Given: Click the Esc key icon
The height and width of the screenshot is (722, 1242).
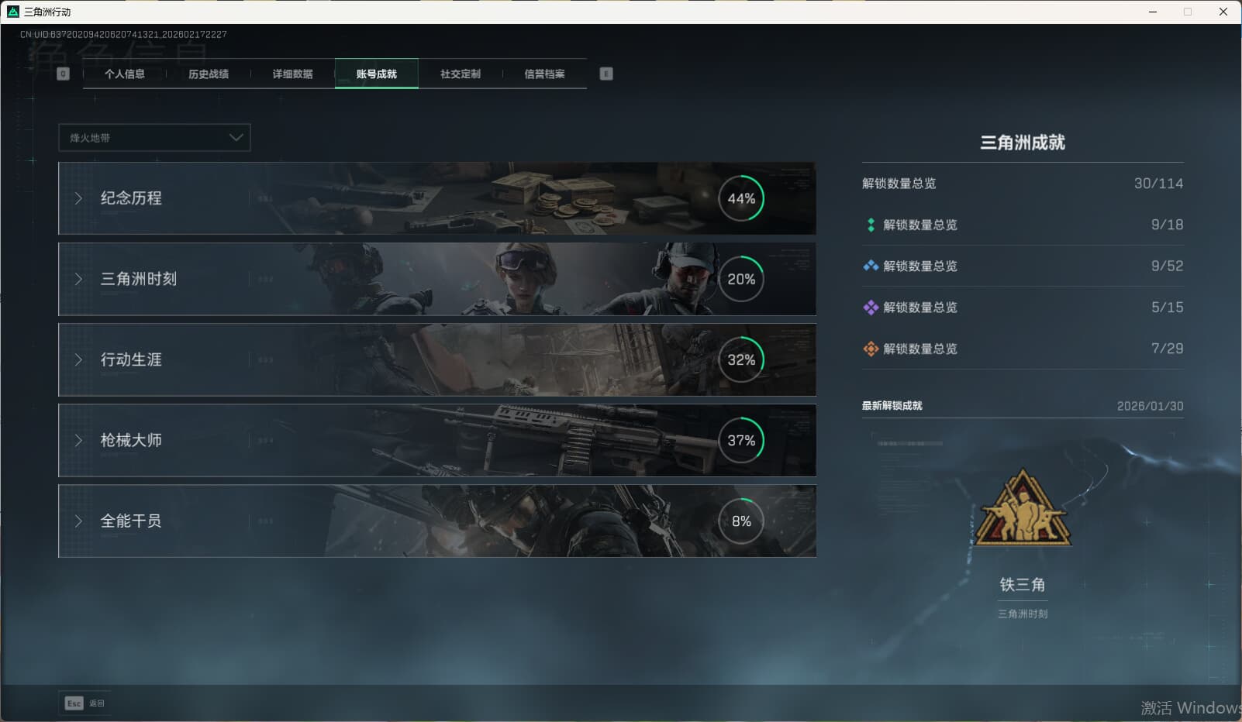Looking at the screenshot, I should pyautogui.click(x=74, y=703).
